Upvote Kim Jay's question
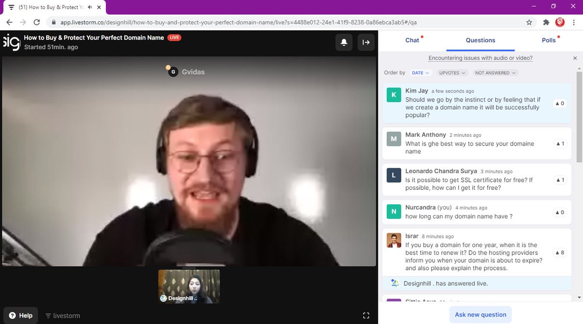The height and width of the screenshot is (324, 583). pyautogui.click(x=560, y=103)
